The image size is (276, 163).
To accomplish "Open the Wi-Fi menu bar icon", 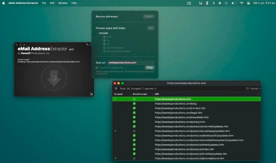I will coord(242,3).
